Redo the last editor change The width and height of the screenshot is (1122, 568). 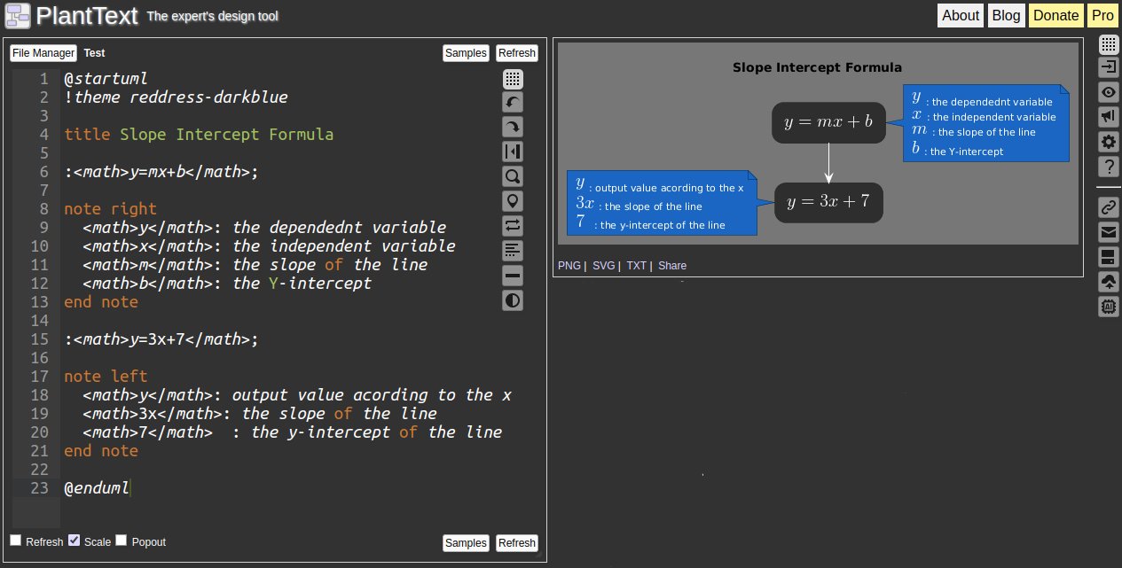pos(513,127)
